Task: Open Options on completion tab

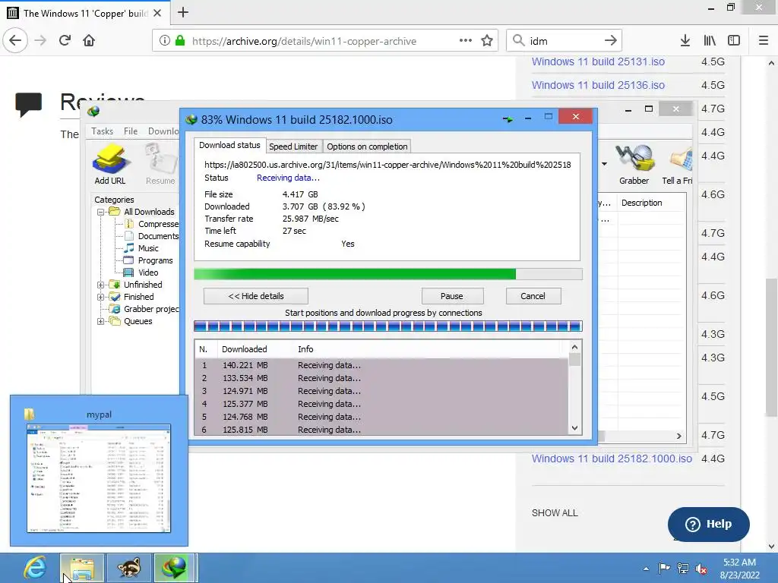Action: [367, 147]
